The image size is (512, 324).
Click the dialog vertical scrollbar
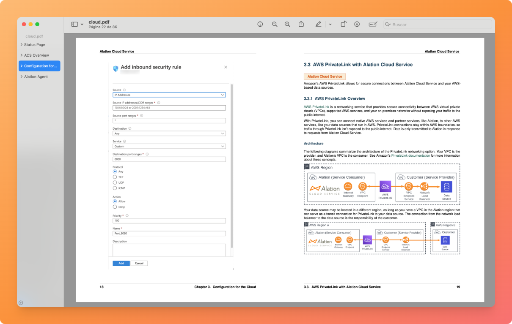coord(231,166)
